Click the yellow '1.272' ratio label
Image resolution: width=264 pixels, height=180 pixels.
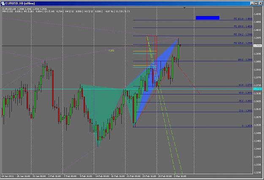(111, 51)
